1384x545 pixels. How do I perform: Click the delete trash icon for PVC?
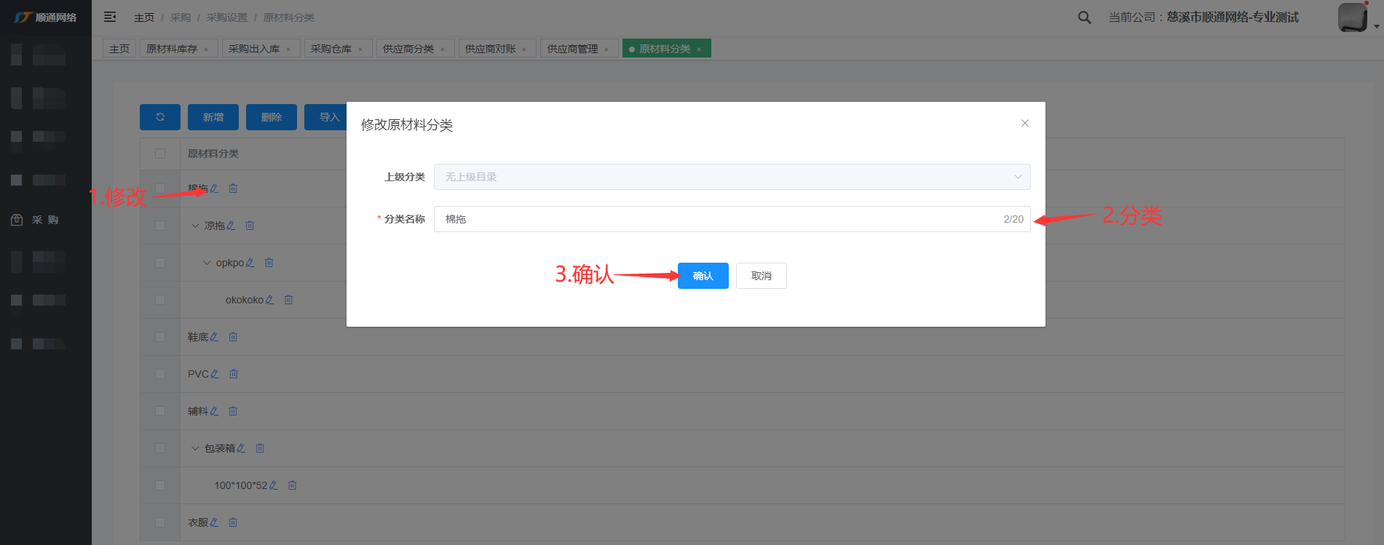234,374
